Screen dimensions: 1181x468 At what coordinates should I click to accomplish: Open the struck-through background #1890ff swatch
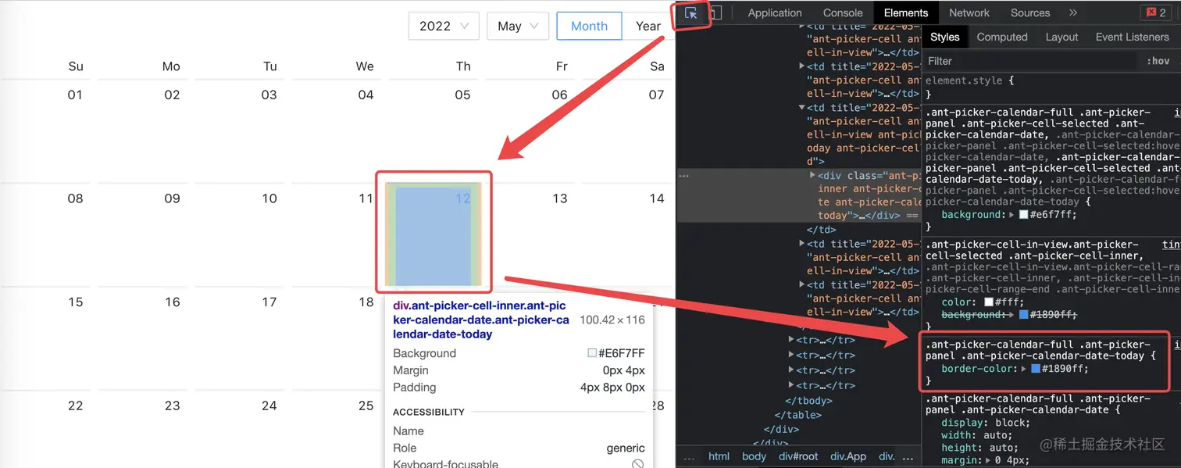point(1024,315)
